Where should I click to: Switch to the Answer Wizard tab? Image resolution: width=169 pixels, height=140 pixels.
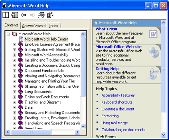[34, 26]
